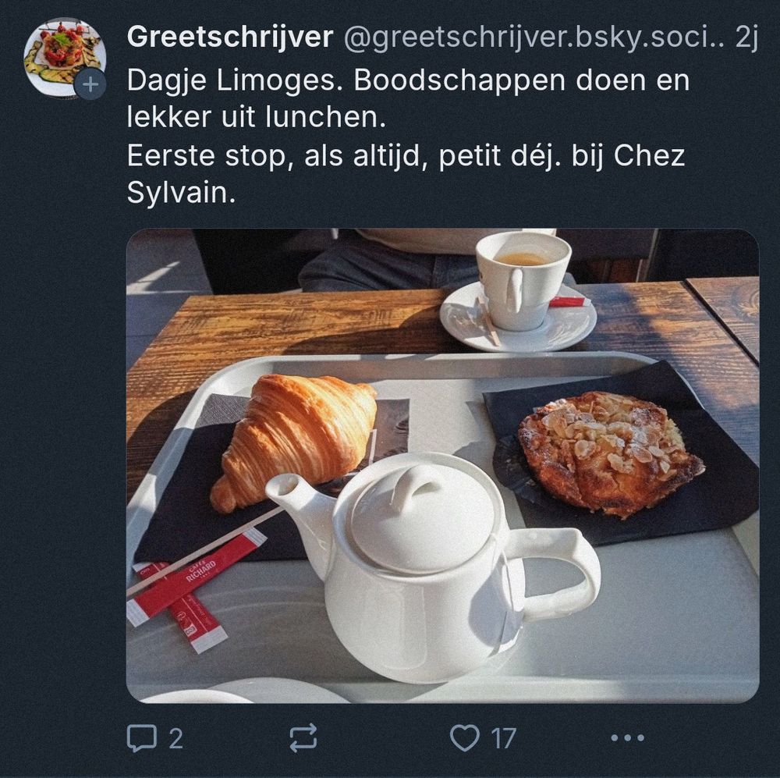This screenshot has width=780, height=778.
Task: Like the post with the heart icon
Action: pos(465,737)
